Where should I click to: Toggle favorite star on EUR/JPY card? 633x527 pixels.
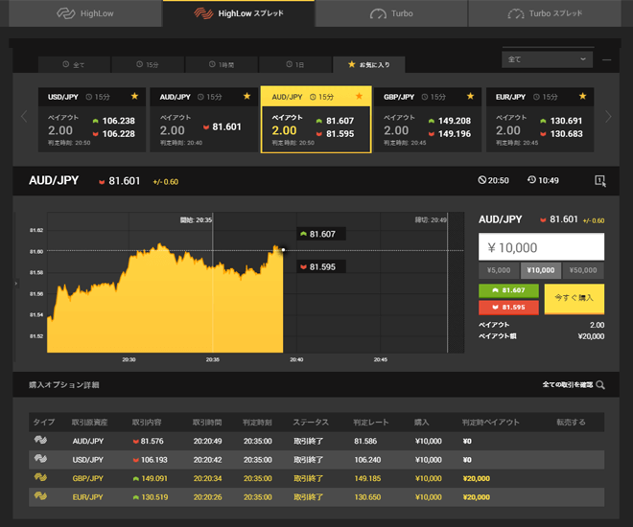pos(582,96)
